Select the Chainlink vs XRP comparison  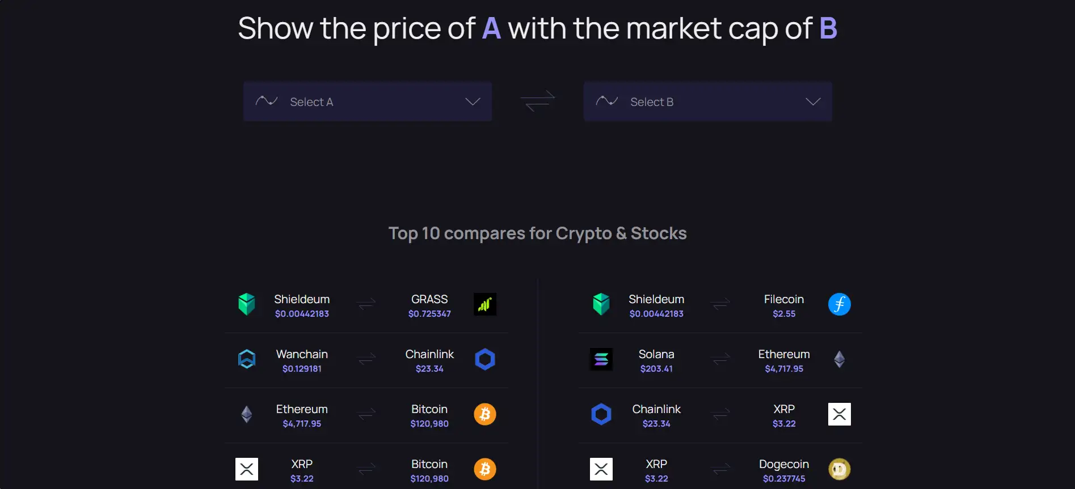(720, 415)
